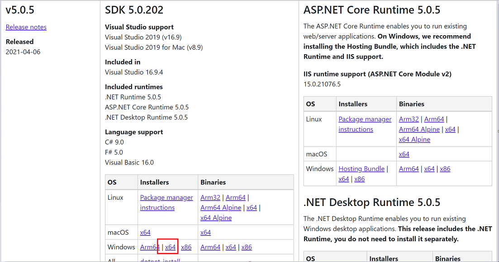Download SDK Linux Arm64 binaries

pyautogui.click(x=236, y=197)
